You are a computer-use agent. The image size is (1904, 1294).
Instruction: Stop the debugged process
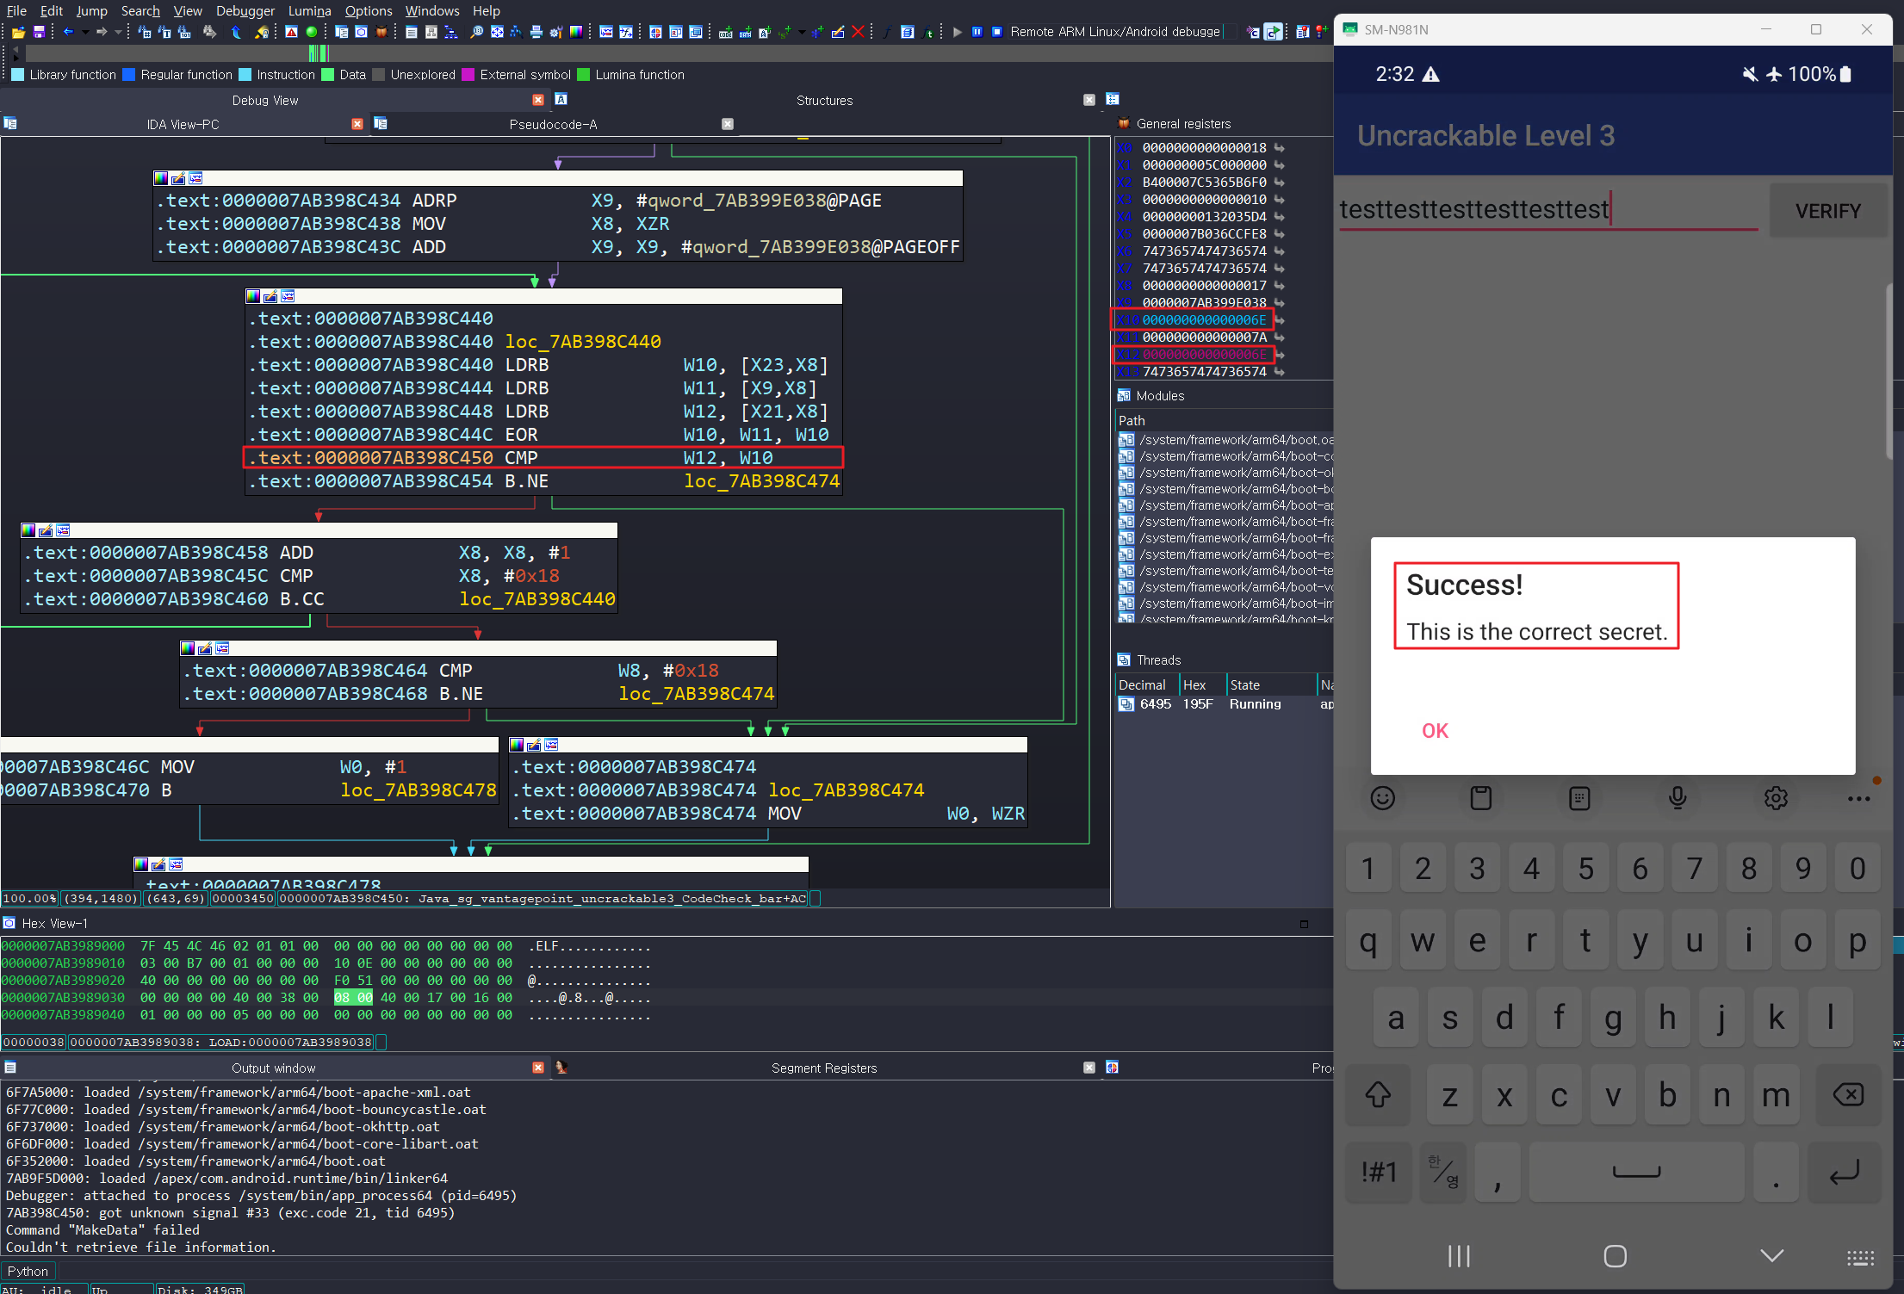[x=997, y=32]
